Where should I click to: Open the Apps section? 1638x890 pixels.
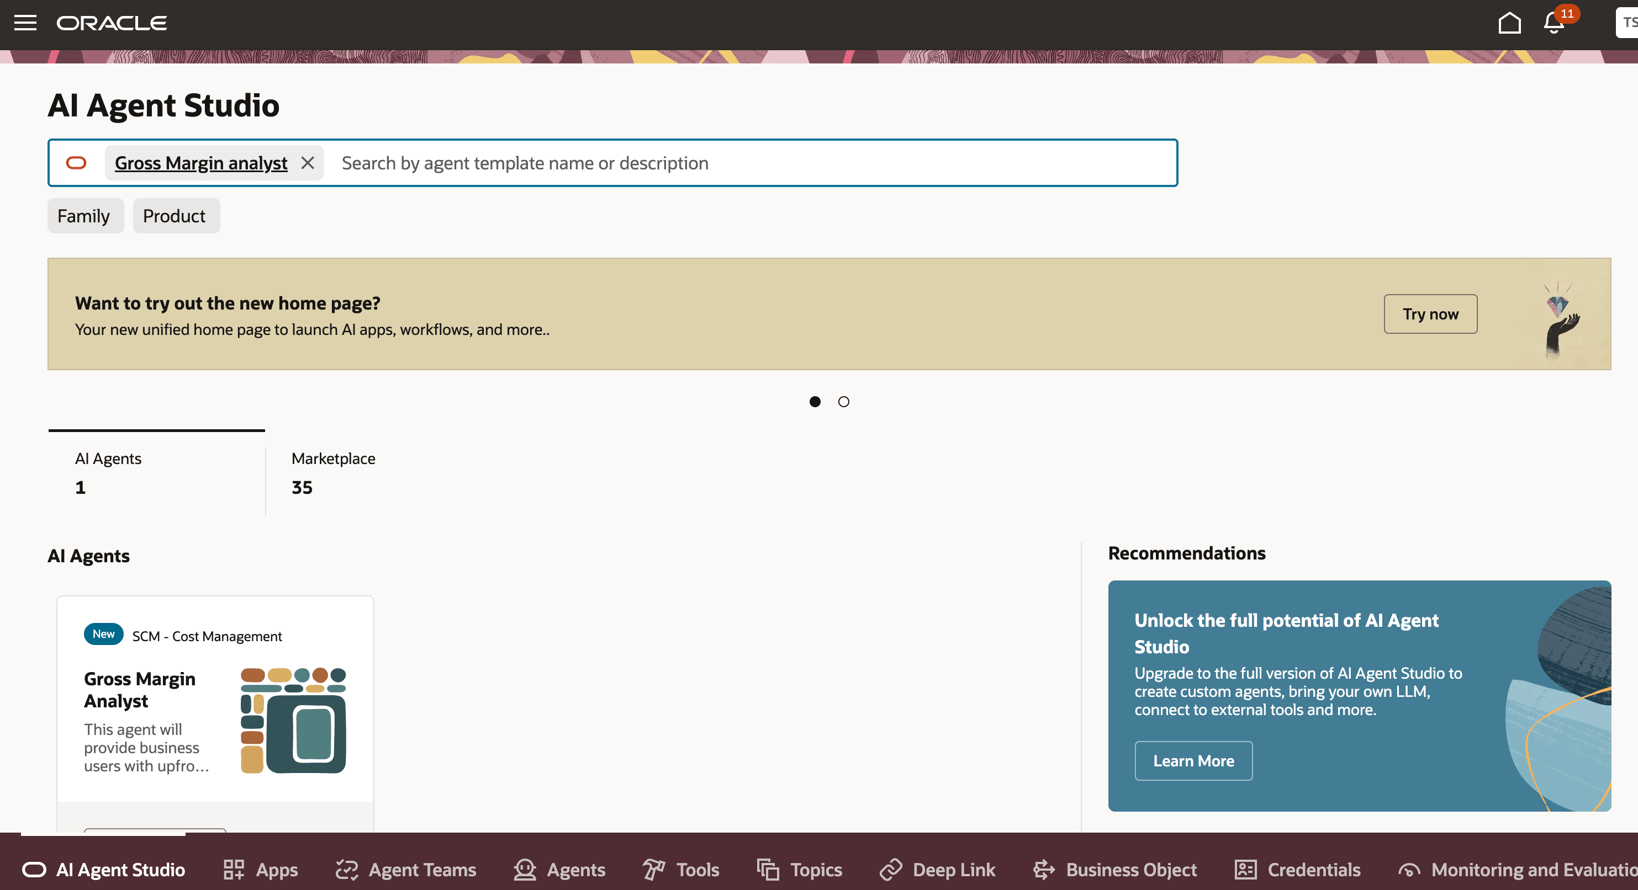pyautogui.click(x=260, y=870)
